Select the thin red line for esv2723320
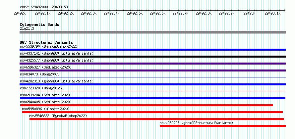The height and width of the screenshot is (139, 295). pos(152,91)
